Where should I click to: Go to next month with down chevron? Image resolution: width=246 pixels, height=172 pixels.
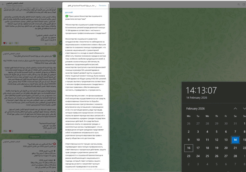click(244, 109)
